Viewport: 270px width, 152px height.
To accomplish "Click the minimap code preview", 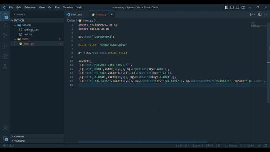I will 259,24.
